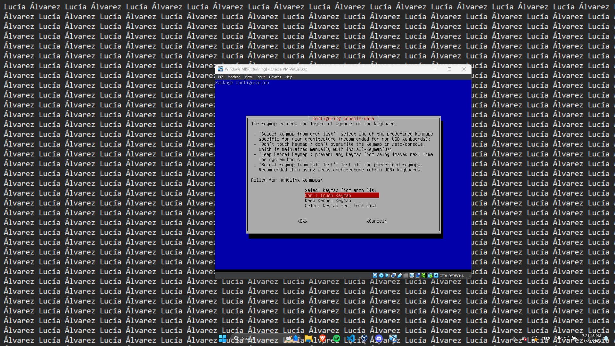615x346 pixels.
Task: Click the display settings indicator icon
Action: pyautogui.click(x=412, y=276)
